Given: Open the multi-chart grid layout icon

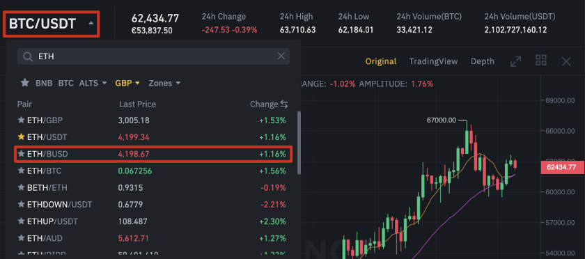Looking at the screenshot, I should pyautogui.click(x=541, y=61).
